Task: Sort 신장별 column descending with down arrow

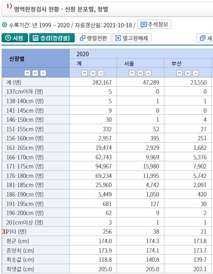Action: (35, 73)
